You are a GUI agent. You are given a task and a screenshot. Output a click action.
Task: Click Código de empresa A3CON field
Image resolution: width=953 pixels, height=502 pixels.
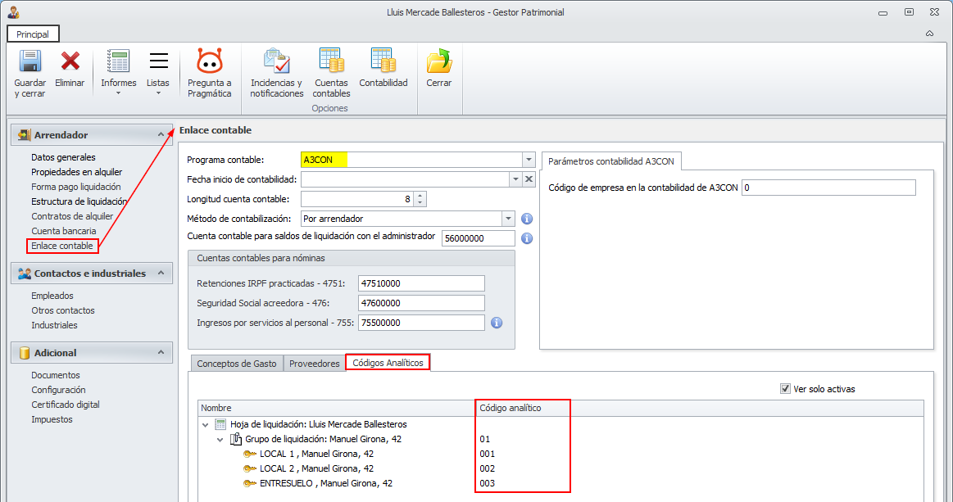[828, 188]
